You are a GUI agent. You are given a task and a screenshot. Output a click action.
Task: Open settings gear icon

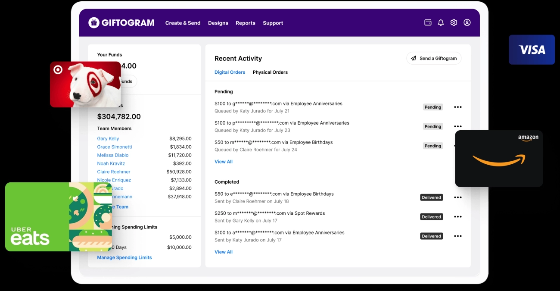[x=454, y=23]
